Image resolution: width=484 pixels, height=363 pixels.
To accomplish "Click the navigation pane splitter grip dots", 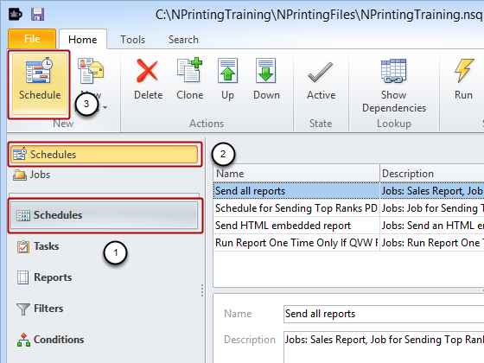I will click(x=202, y=290).
